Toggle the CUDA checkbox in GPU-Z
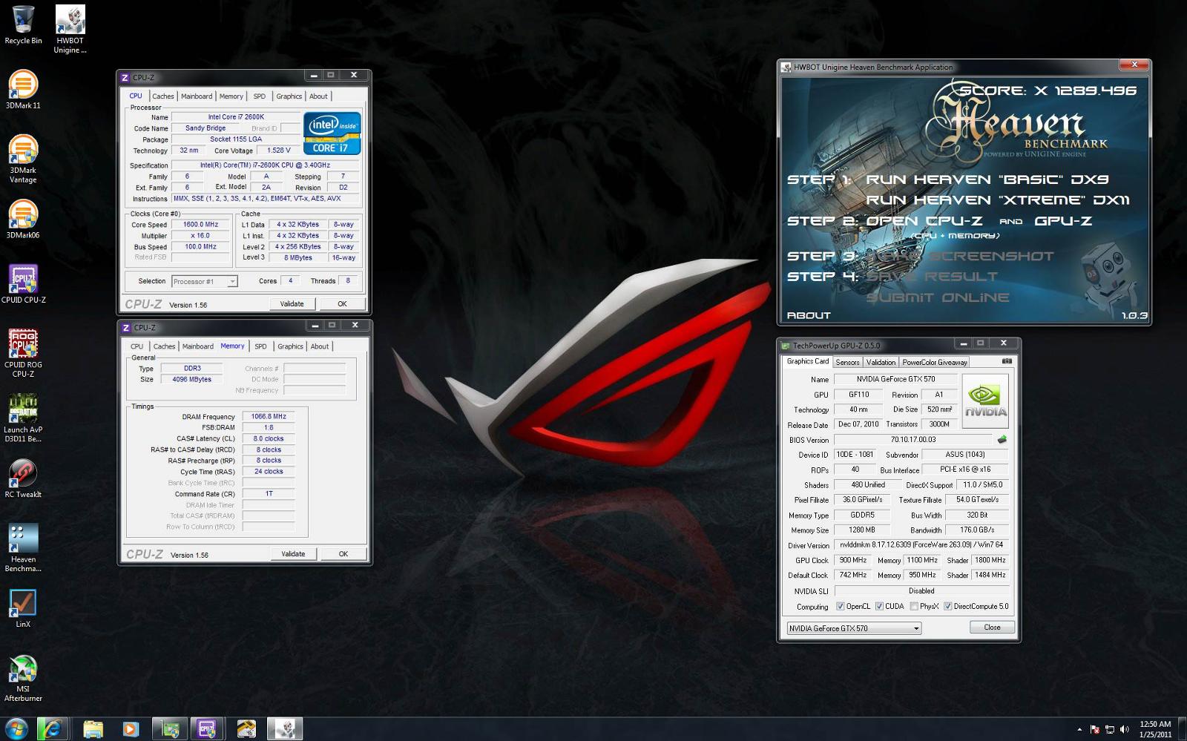 click(x=879, y=606)
